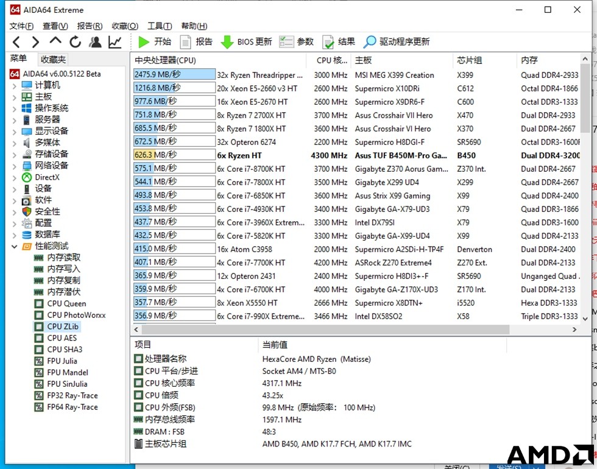Select the FPU Julia benchmark icon
Image resolution: width=597 pixels, height=469 pixels.
click(38, 361)
